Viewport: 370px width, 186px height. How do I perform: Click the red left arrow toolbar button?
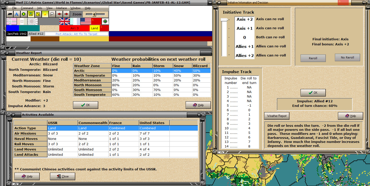click(x=59, y=14)
